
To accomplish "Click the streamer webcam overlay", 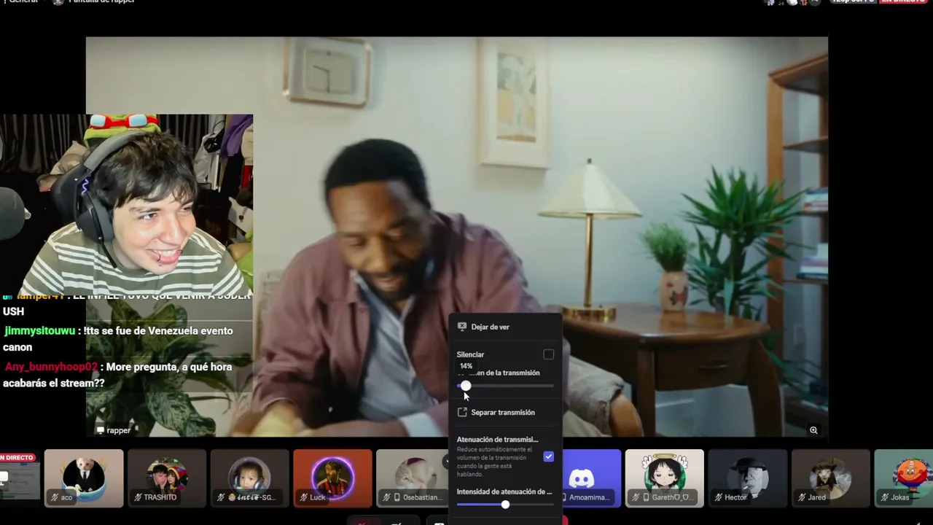I will click(126, 204).
